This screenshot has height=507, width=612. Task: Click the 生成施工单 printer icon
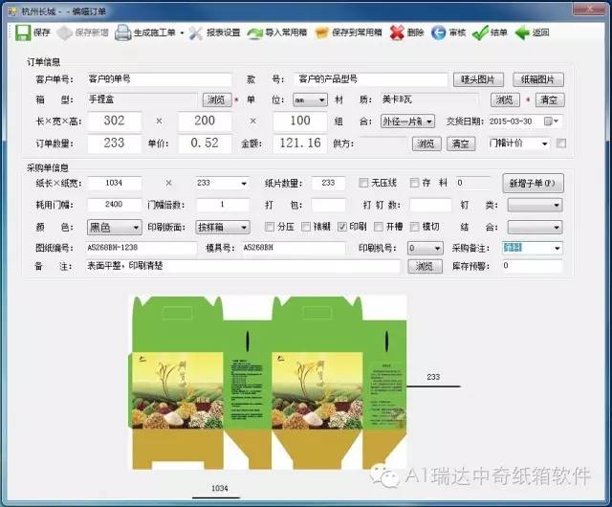[x=123, y=33]
